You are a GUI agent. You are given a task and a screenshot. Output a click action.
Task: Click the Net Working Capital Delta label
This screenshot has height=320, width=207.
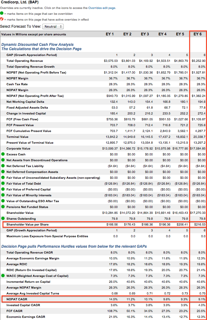[x=25, y=102]
